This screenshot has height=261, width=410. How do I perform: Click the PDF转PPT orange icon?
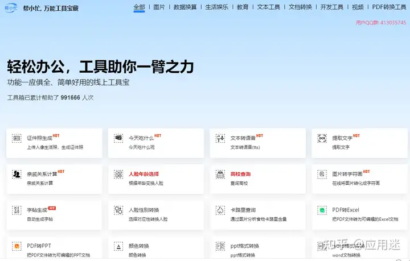17,246
